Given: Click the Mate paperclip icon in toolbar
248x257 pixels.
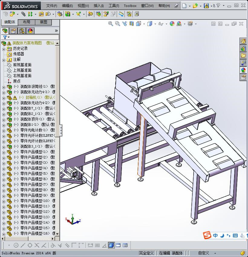Looking at the screenshot, I should (x=23, y=14).
